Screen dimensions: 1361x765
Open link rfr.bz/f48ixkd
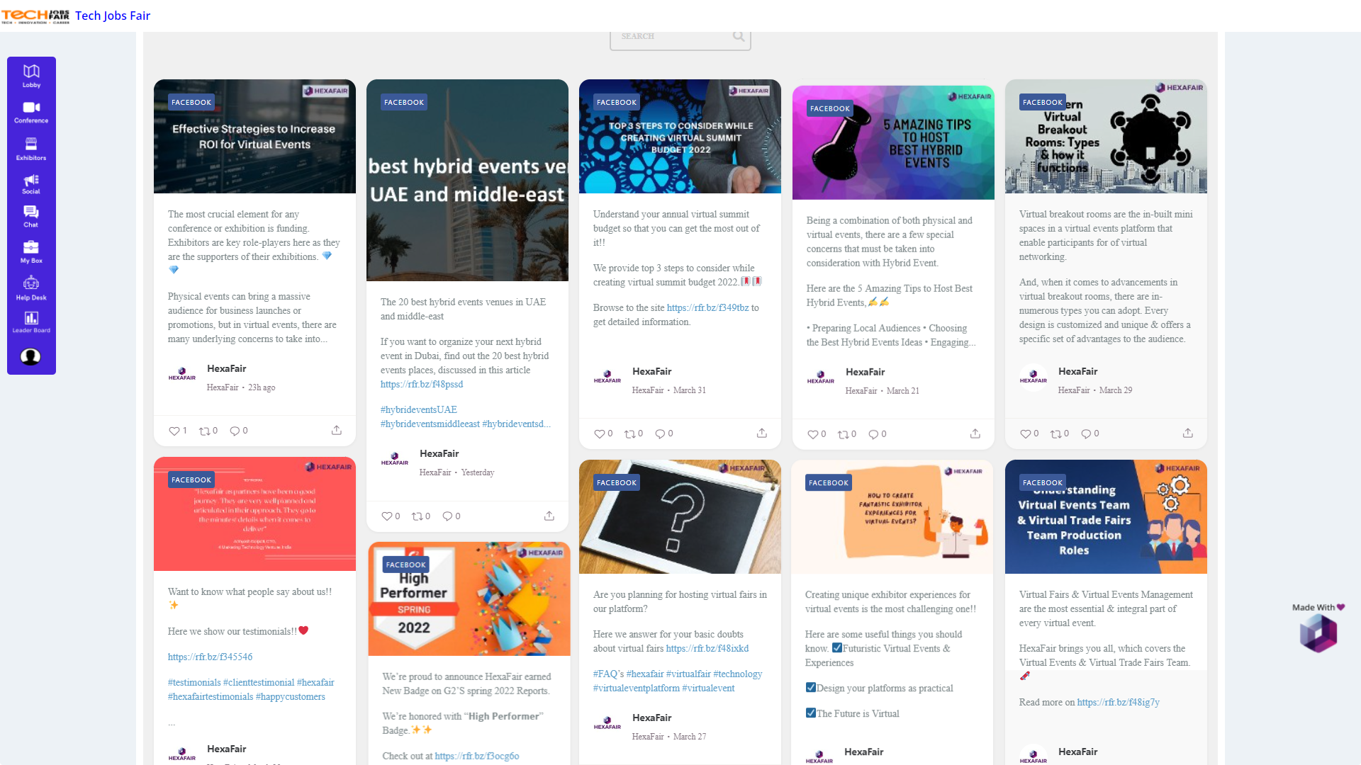(x=707, y=649)
